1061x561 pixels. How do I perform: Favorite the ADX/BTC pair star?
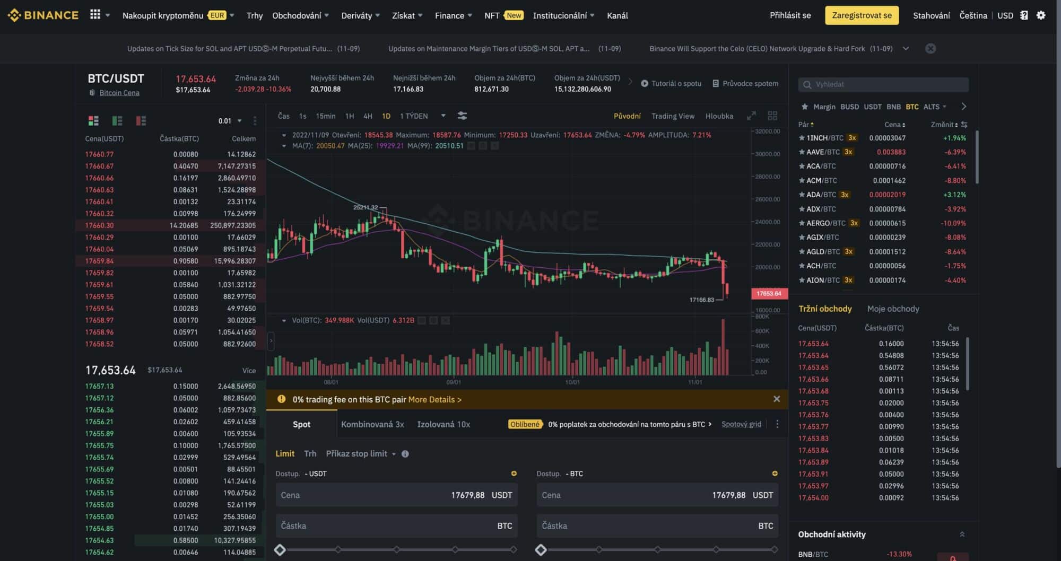click(x=802, y=209)
